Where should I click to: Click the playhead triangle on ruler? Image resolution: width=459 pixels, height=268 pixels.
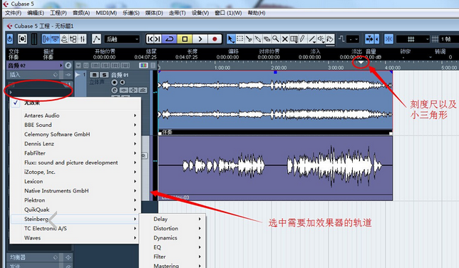[x=361, y=62]
